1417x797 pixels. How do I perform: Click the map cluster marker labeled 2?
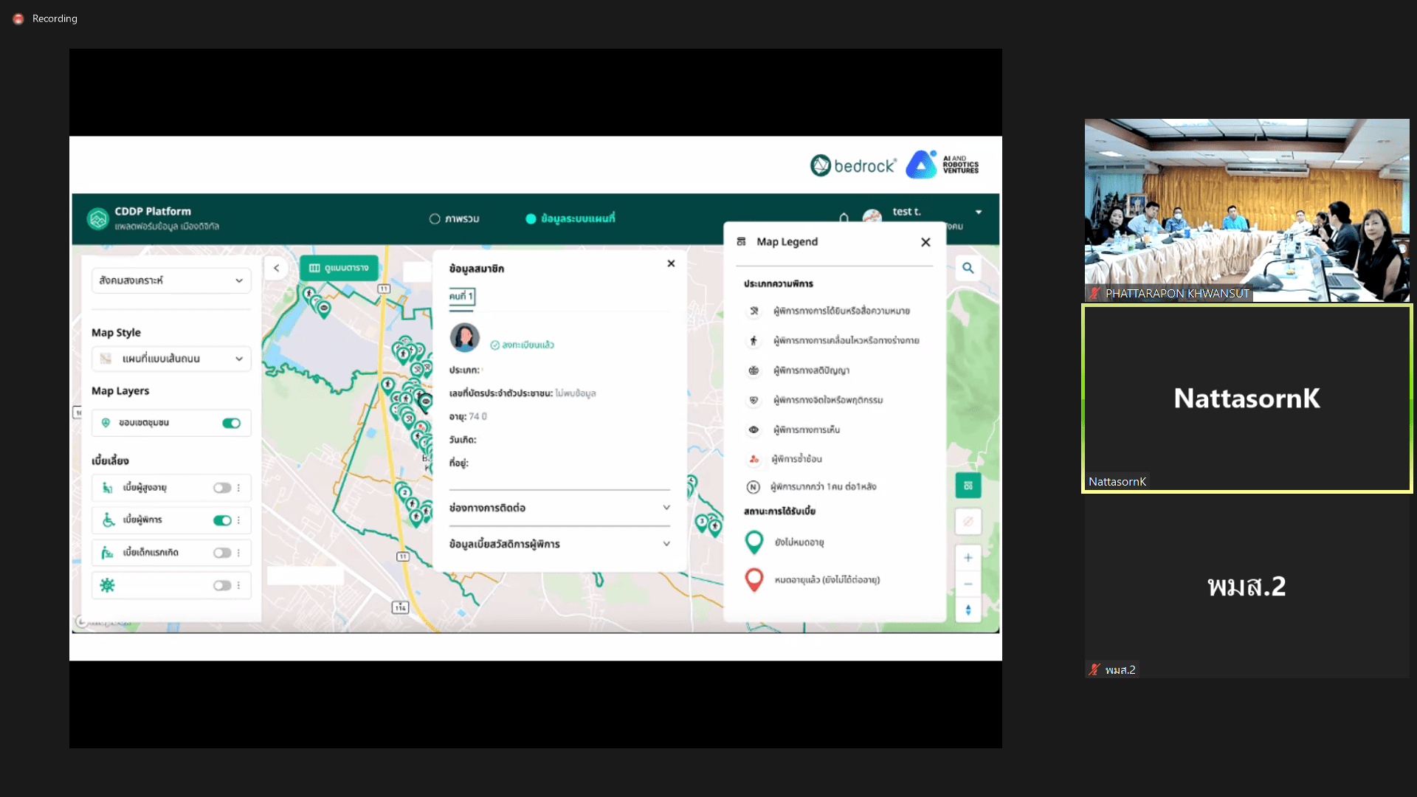pos(404,492)
